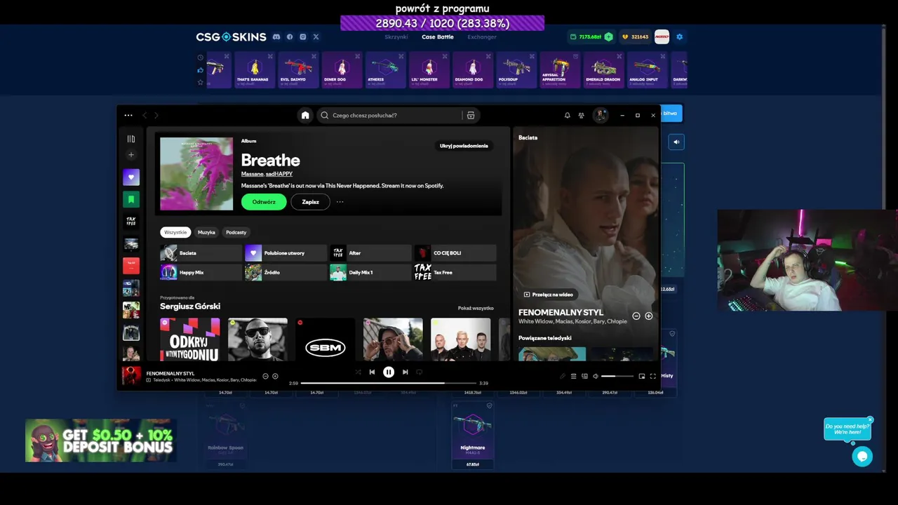Select the Podcasty filter chip
This screenshot has height=505, width=898.
coord(236,232)
